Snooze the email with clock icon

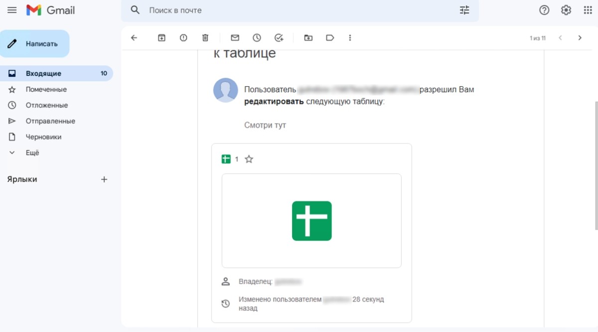(257, 38)
